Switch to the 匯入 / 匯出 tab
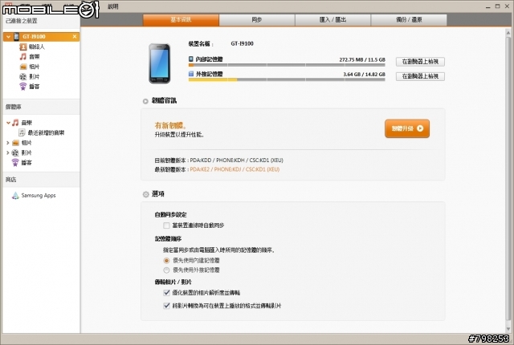 [332, 19]
